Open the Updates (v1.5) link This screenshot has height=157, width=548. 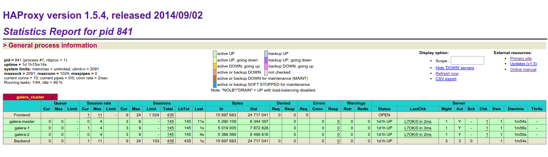point(523,64)
